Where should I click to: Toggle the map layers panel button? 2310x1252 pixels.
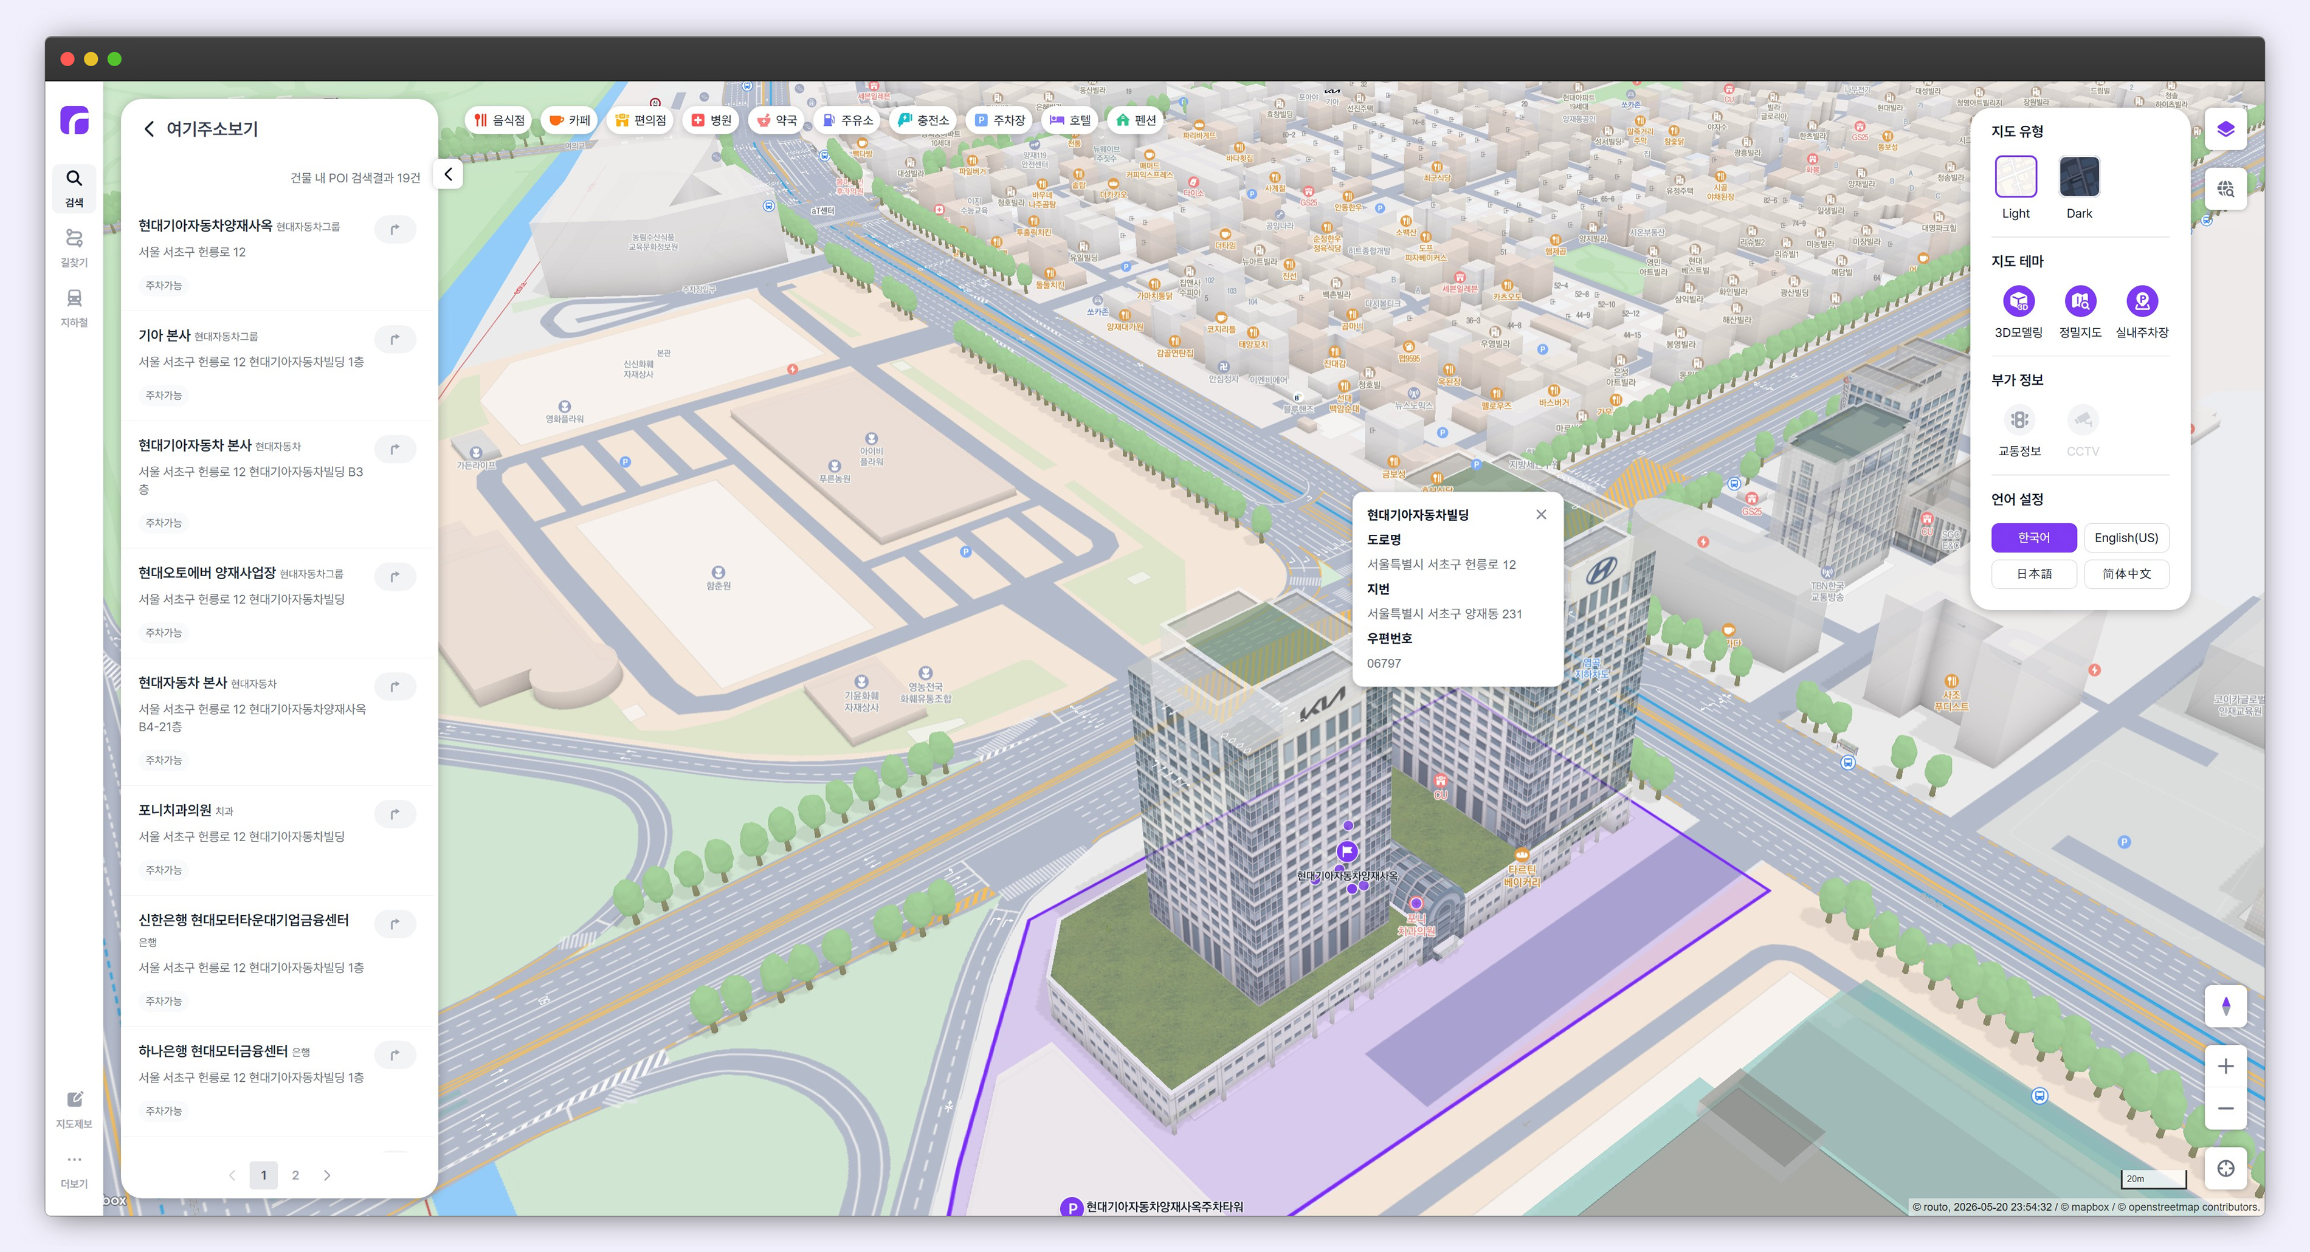[x=2225, y=129]
